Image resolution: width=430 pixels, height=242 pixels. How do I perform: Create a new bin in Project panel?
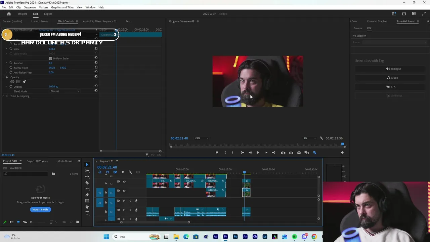(78, 222)
